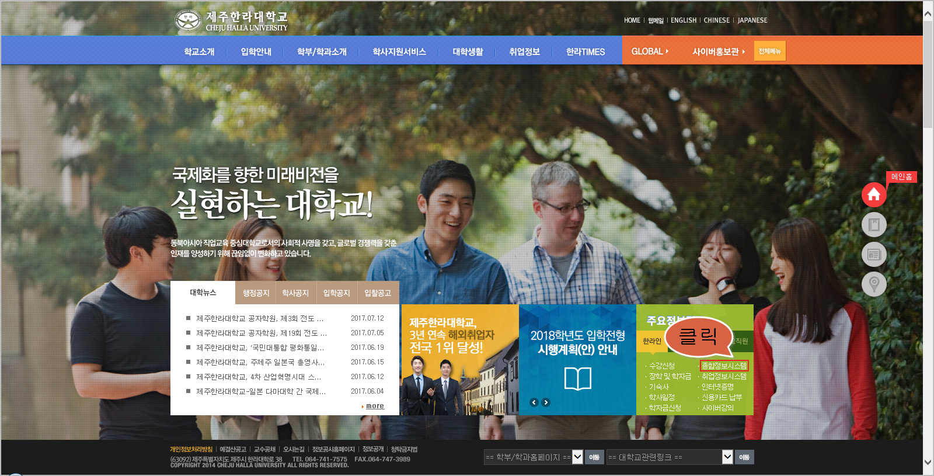Select the 학사공지 tab

(x=295, y=293)
